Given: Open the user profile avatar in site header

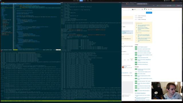Looking at the screenshot, I should [x=133, y=9].
